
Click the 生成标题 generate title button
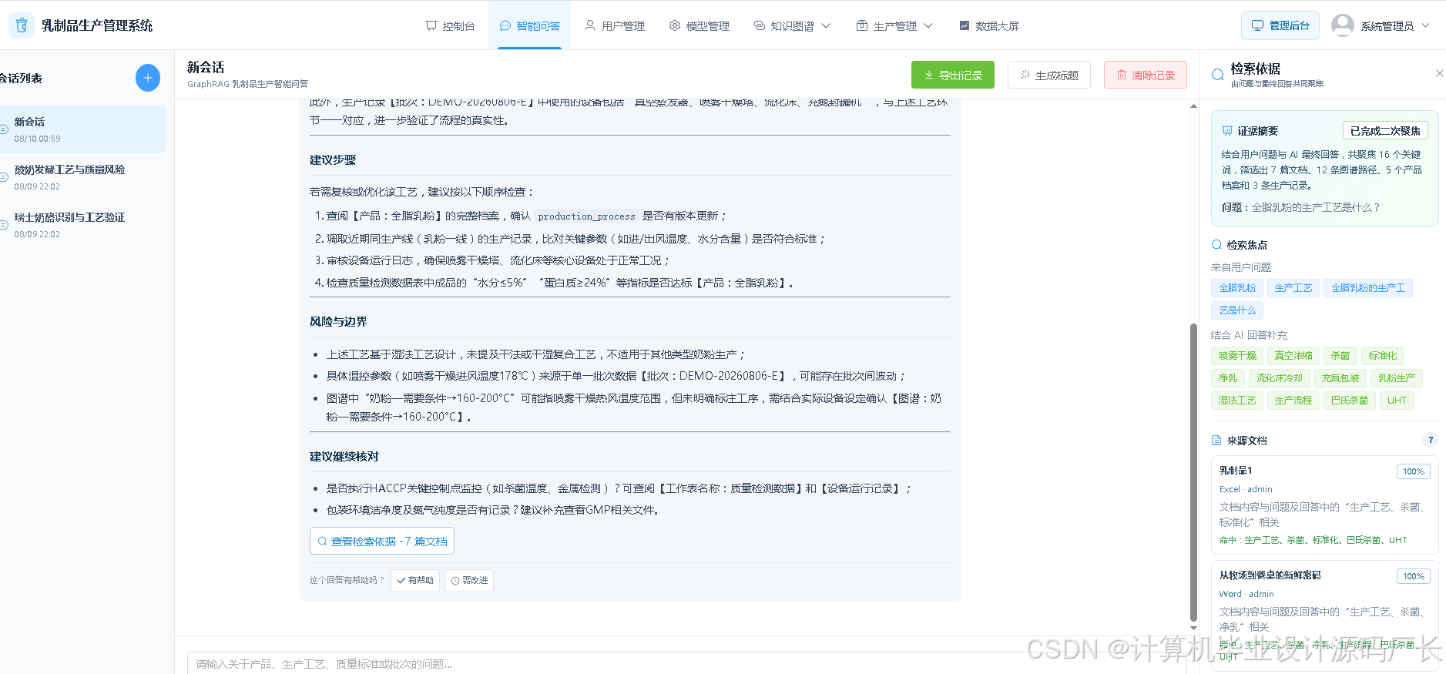(x=1049, y=75)
